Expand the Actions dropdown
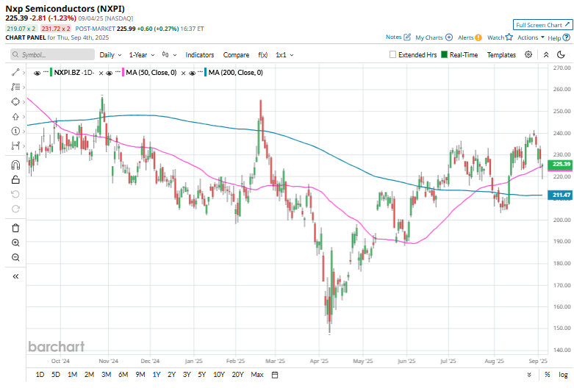The width and height of the screenshot is (574, 388). coord(531,37)
